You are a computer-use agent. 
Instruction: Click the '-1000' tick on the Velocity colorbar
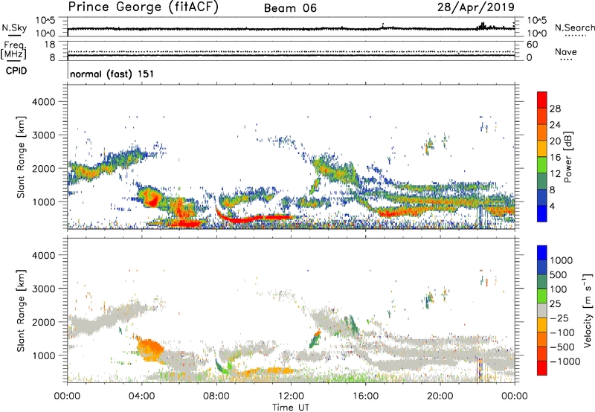(x=565, y=361)
